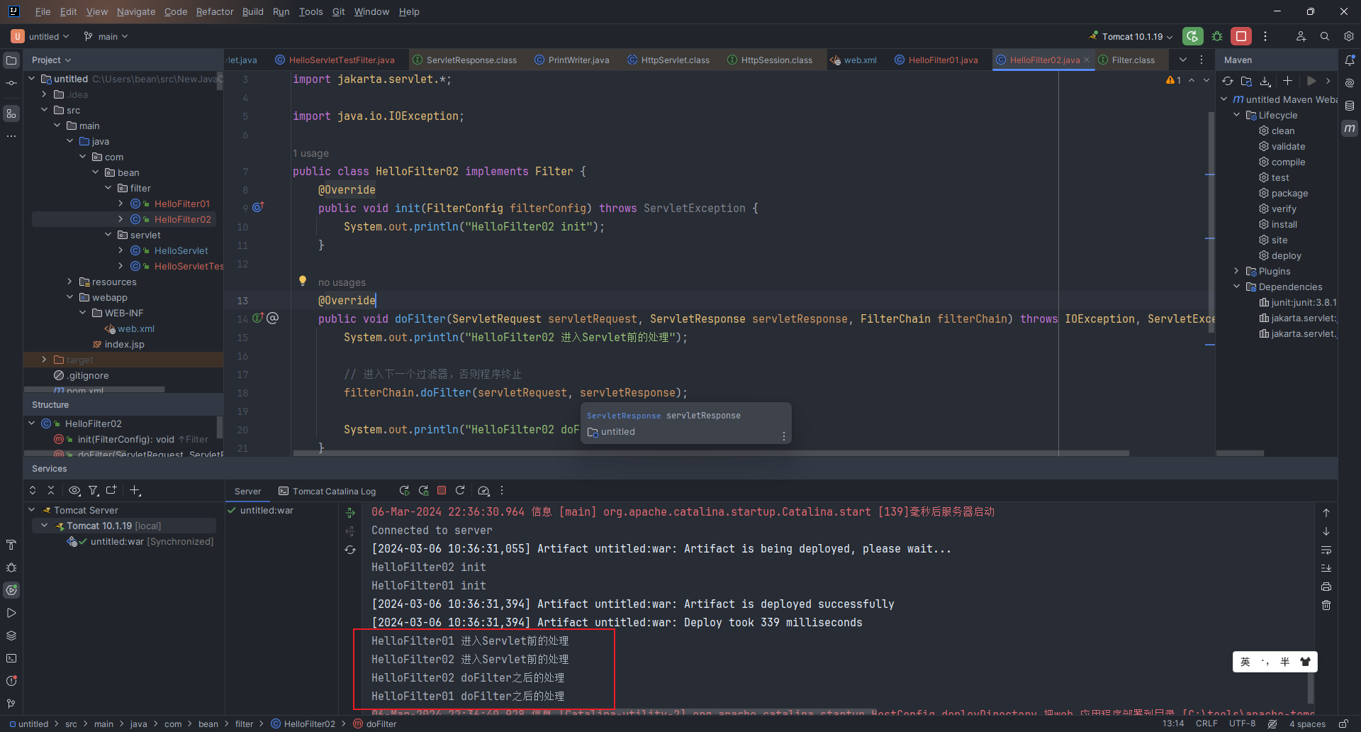Switch to the Tomcat Catalina Log tab
This screenshot has width=1361, height=732.
(x=327, y=491)
